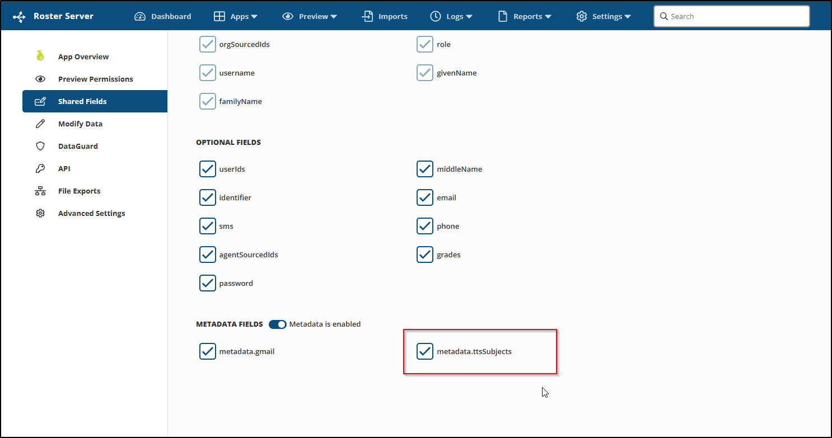Open the Logs dropdown menu

coord(451,16)
